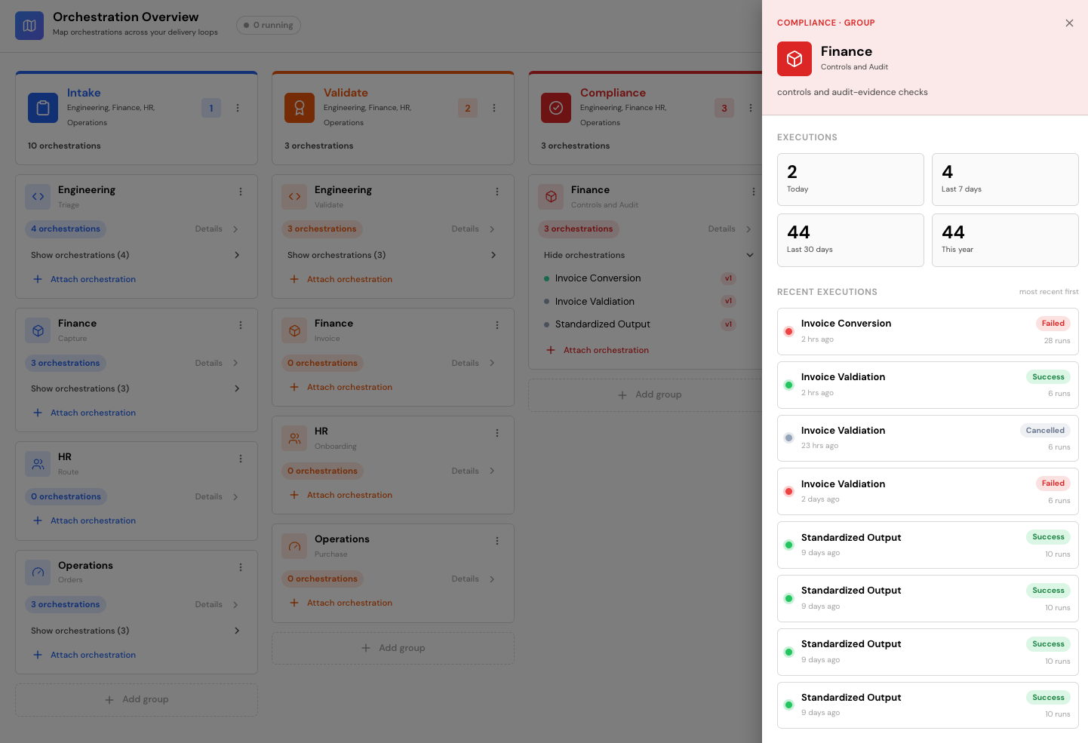Collapse Hide orchestrations in Compliance Finance
1088x743 pixels.
click(x=650, y=255)
